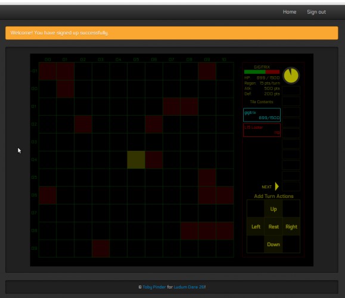Click the yellow turn timer pie icon
The height and width of the screenshot is (298, 345).
click(x=291, y=76)
